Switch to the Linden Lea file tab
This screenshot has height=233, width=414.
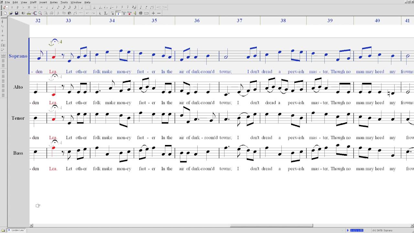tap(16, 230)
